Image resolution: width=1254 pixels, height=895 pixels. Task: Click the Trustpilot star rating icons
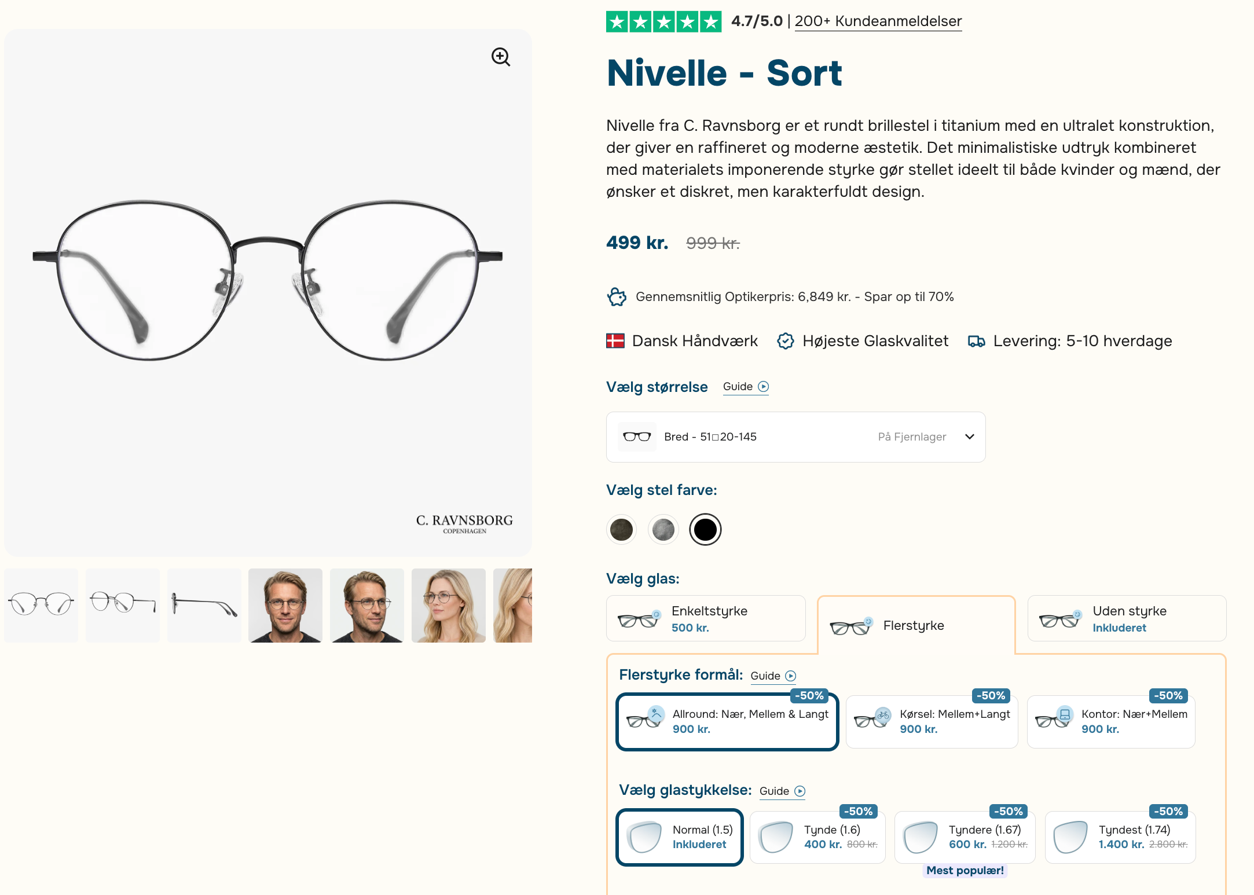click(663, 22)
